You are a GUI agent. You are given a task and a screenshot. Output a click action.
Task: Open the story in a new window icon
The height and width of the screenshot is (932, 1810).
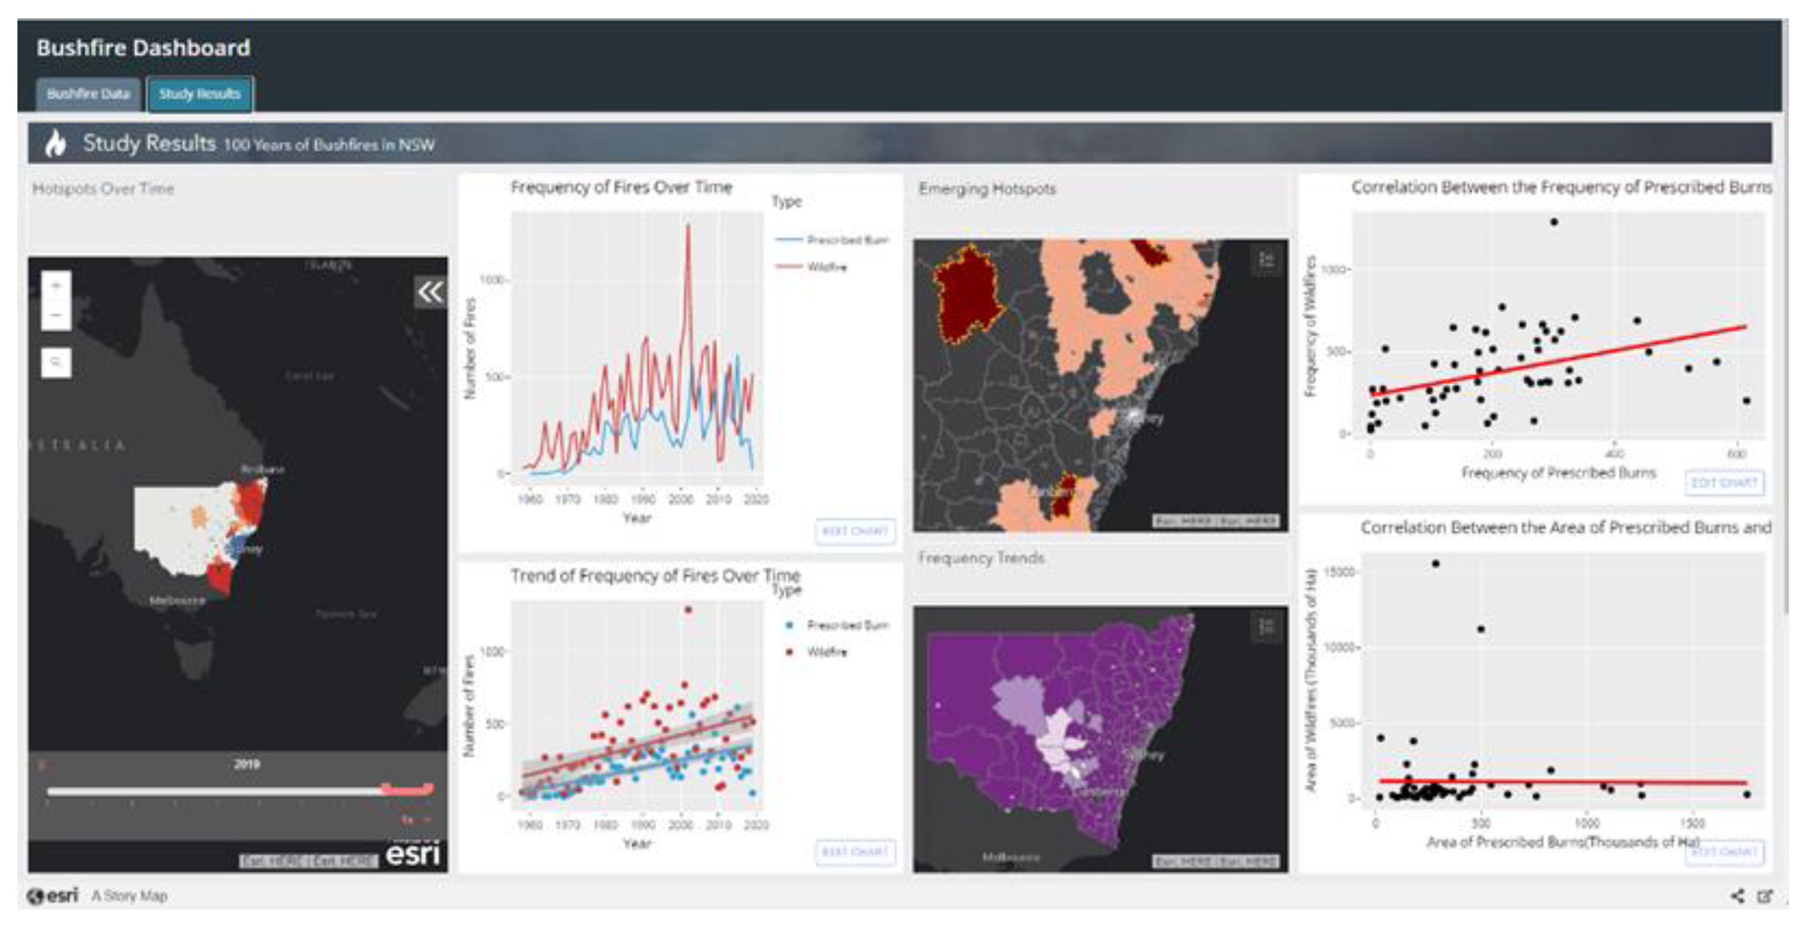click(1765, 895)
